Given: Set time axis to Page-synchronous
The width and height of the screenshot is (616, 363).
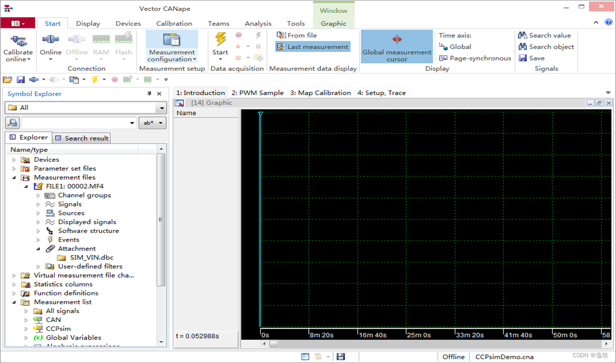Looking at the screenshot, I should pos(475,58).
